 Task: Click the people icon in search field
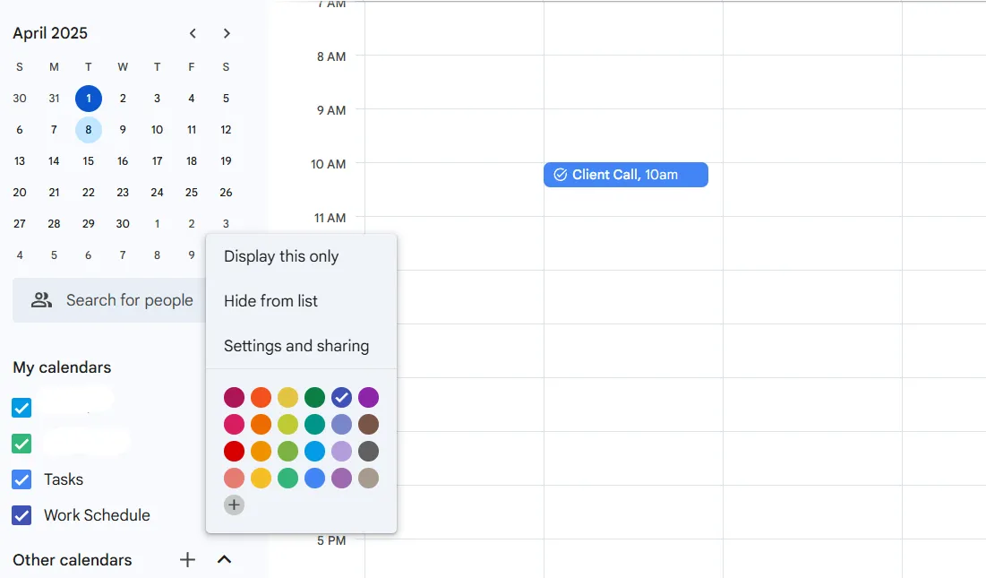pos(41,300)
